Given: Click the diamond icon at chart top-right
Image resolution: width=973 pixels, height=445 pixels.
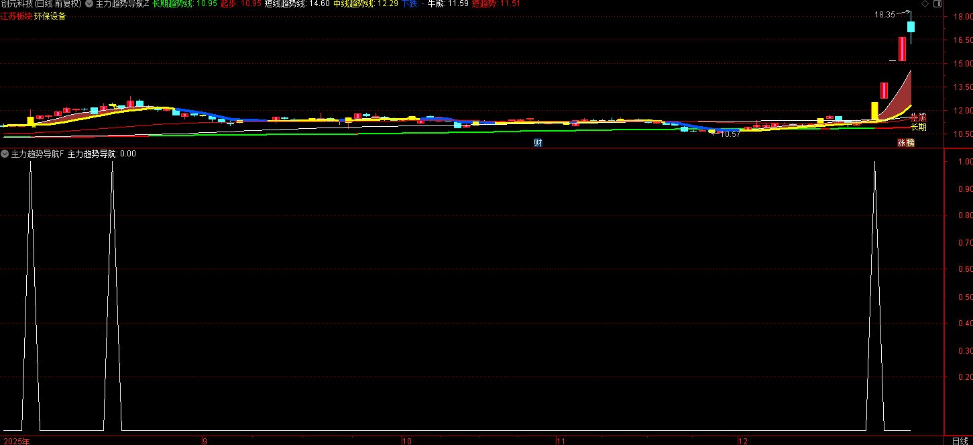Looking at the screenshot, I should click(x=925, y=4).
